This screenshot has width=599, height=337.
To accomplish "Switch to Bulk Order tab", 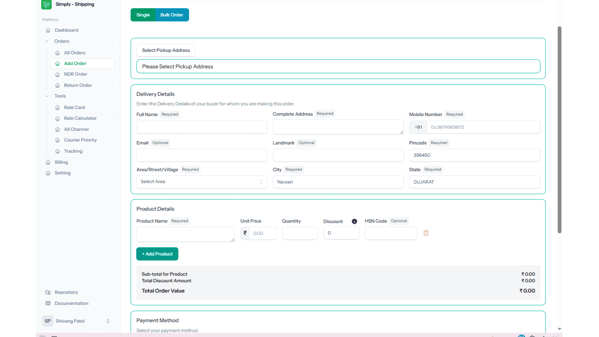I will (172, 15).
